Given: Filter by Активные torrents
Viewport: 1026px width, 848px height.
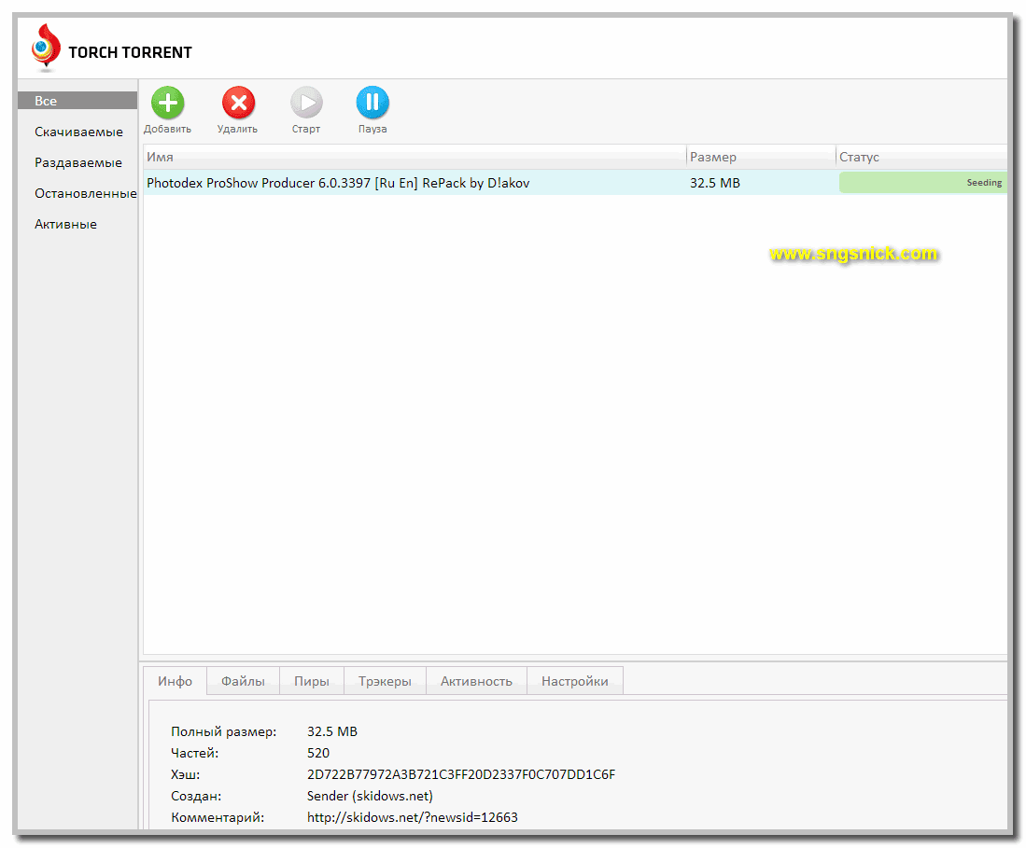Looking at the screenshot, I should (x=65, y=224).
